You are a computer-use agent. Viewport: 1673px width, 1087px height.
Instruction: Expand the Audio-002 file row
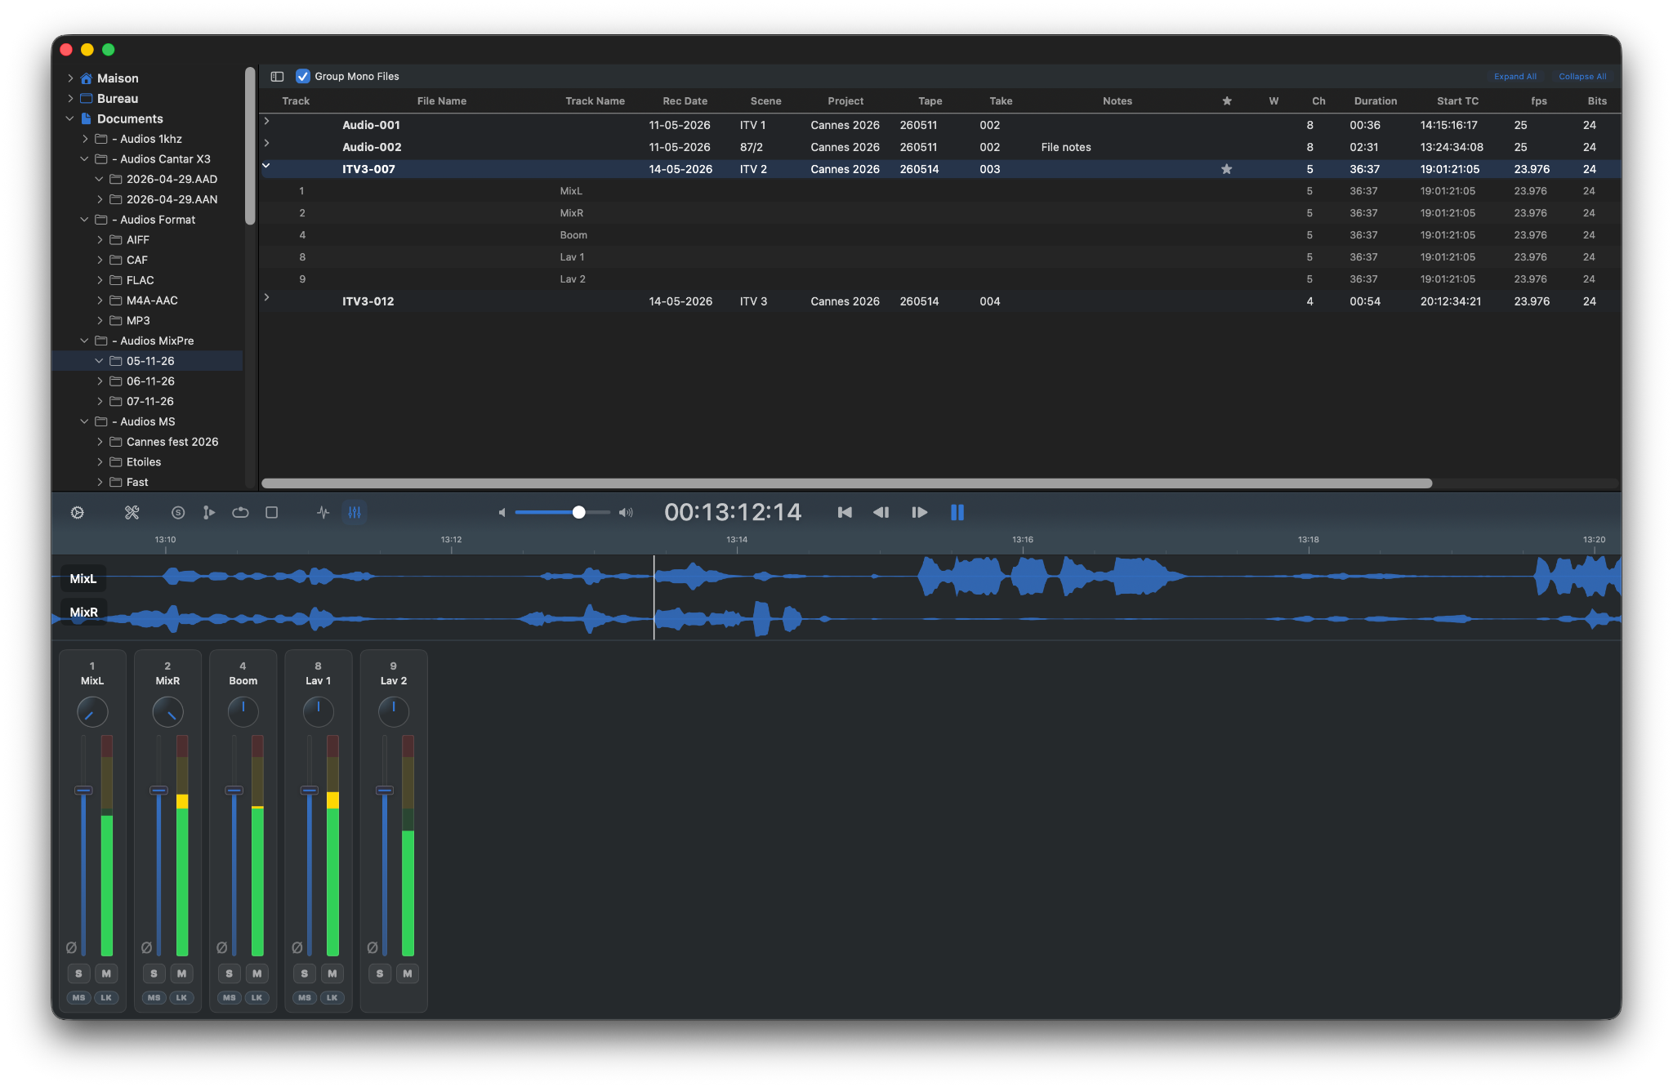pos(266,143)
